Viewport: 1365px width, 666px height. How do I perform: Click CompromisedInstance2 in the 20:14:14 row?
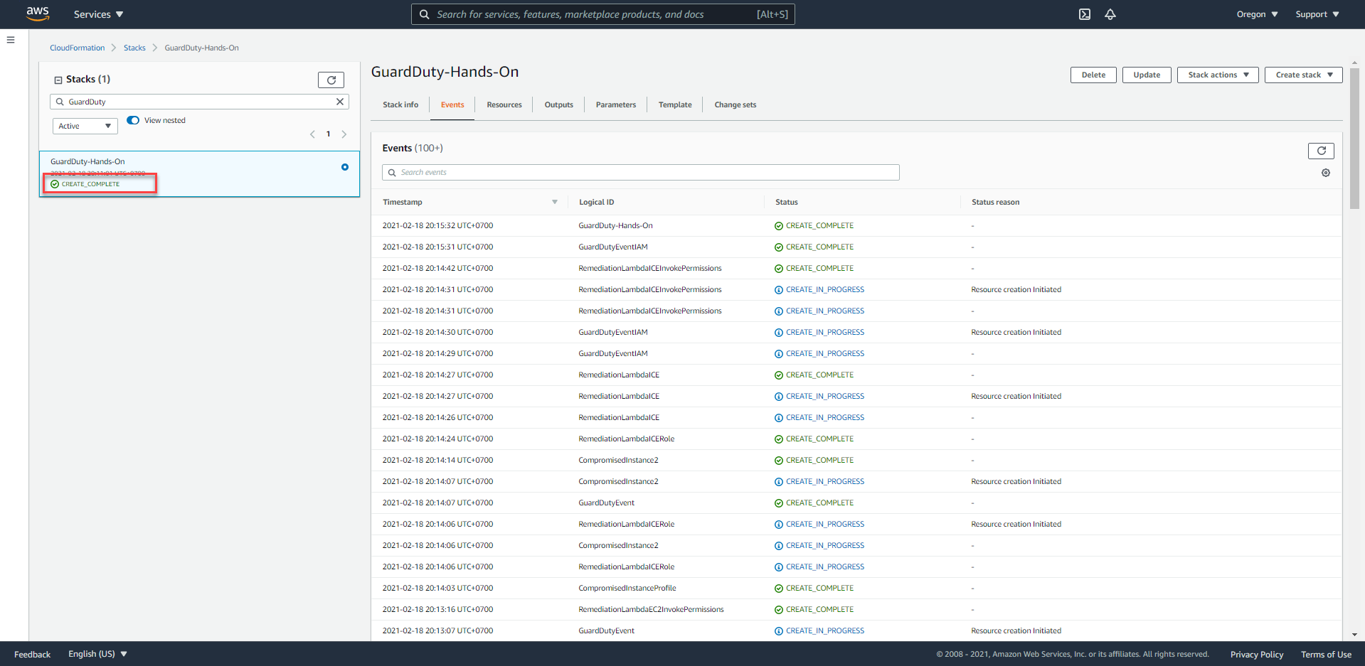[618, 460]
